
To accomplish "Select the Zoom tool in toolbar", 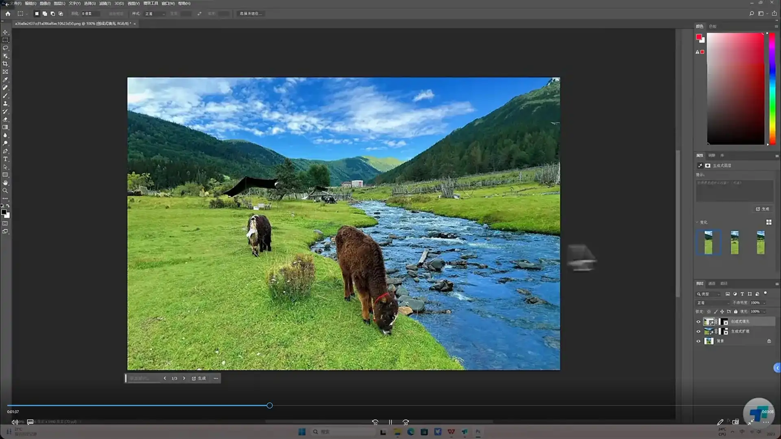I will [x=5, y=191].
